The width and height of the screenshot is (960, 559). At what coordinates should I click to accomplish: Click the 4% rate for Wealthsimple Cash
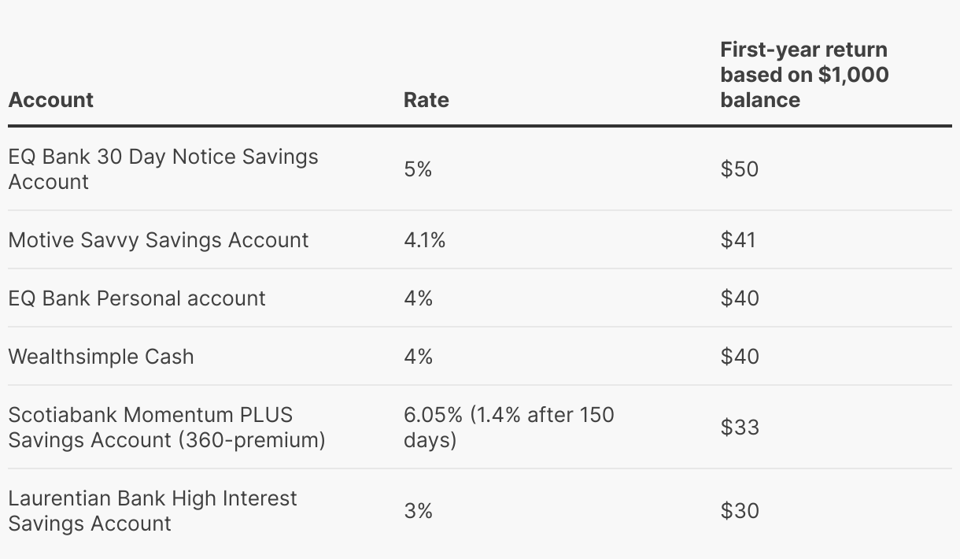click(418, 357)
